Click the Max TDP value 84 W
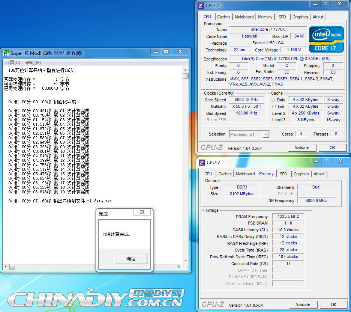This screenshot has height=312, width=351. point(299,36)
